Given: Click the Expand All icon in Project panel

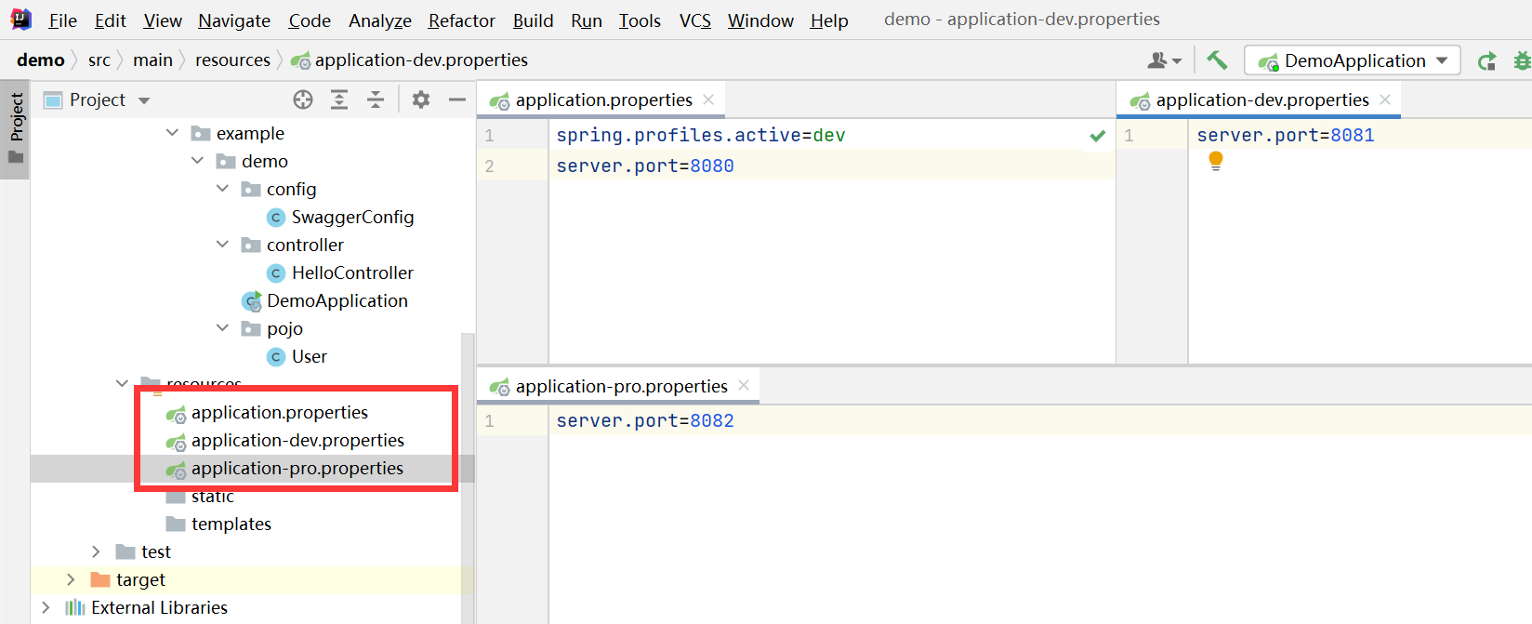Looking at the screenshot, I should [x=339, y=100].
